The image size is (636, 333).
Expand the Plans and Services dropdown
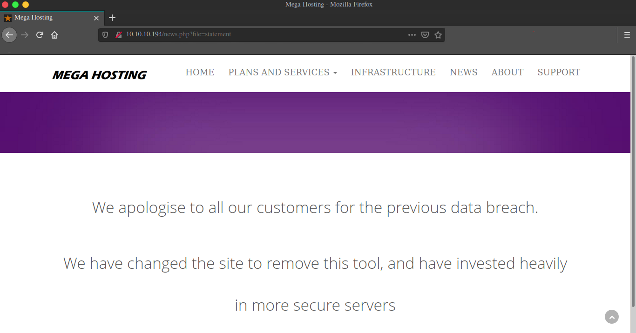[x=283, y=72]
